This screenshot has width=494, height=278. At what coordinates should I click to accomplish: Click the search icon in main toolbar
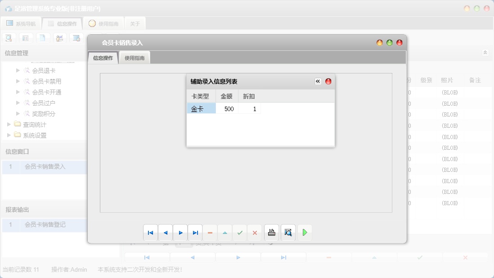tap(9, 38)
